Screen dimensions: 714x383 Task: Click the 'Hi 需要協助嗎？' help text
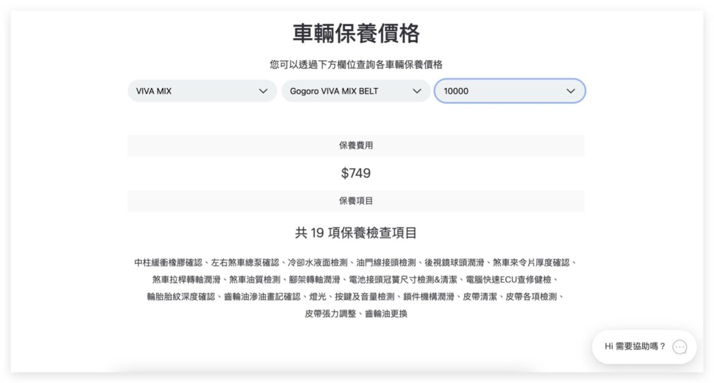pyautogui.click(x=635, y=346)
